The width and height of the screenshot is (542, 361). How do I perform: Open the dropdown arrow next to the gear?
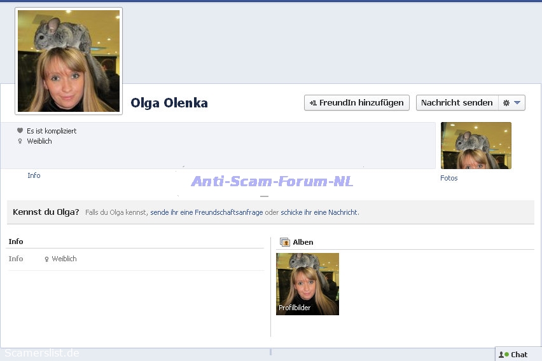pos(517,103)
